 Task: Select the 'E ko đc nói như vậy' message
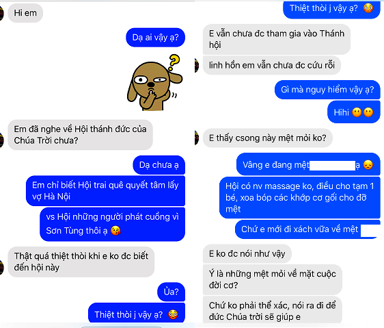coord(247,253)
